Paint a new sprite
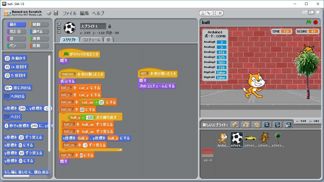Image resolution: width=324 pixels, height=182 pixels. coord(235,124)
